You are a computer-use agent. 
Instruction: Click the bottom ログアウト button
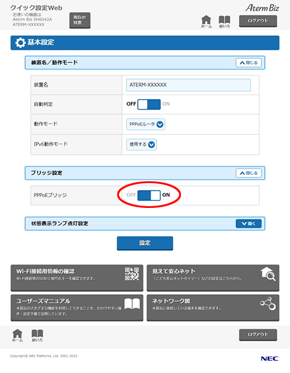[258, 335]
